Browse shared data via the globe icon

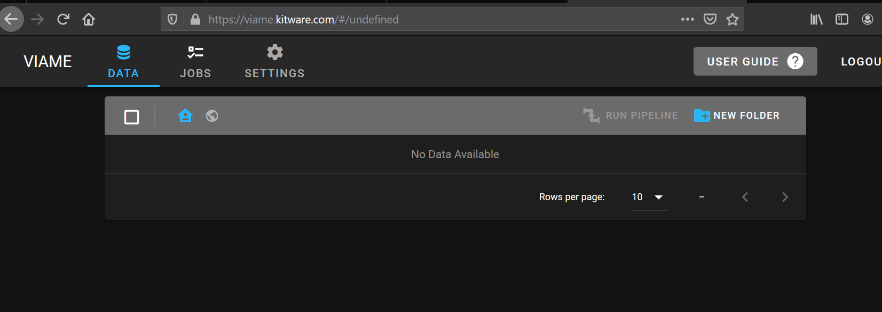(211, 115)
